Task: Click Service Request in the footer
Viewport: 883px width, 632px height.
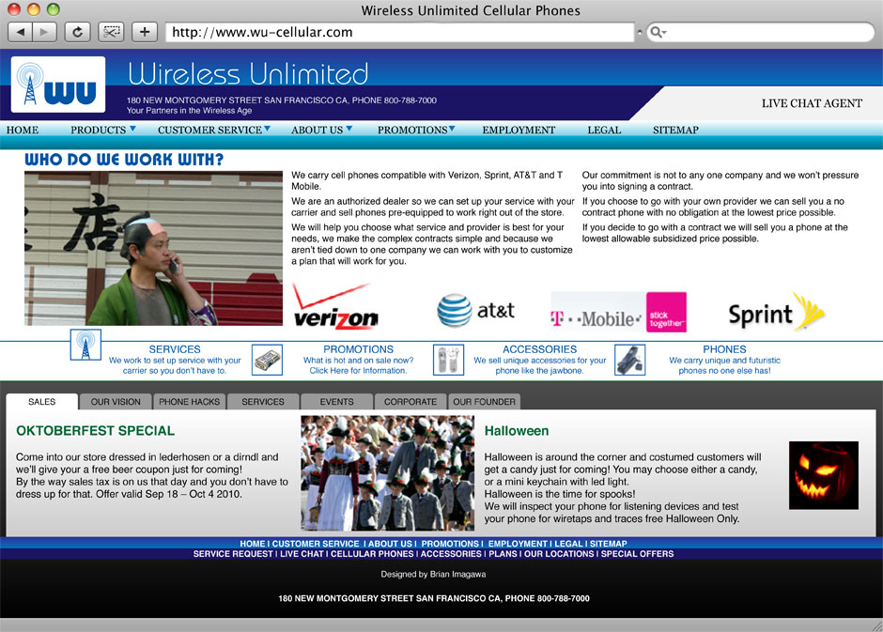Action: click(x=233, y=554)
